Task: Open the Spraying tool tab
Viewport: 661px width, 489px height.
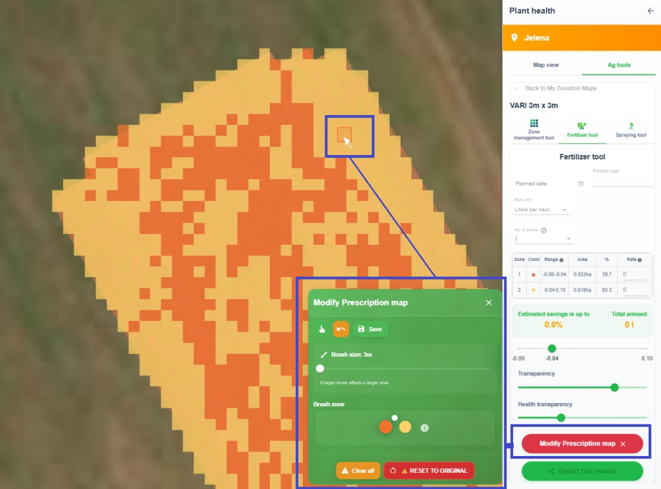Action: coord(631,130)
